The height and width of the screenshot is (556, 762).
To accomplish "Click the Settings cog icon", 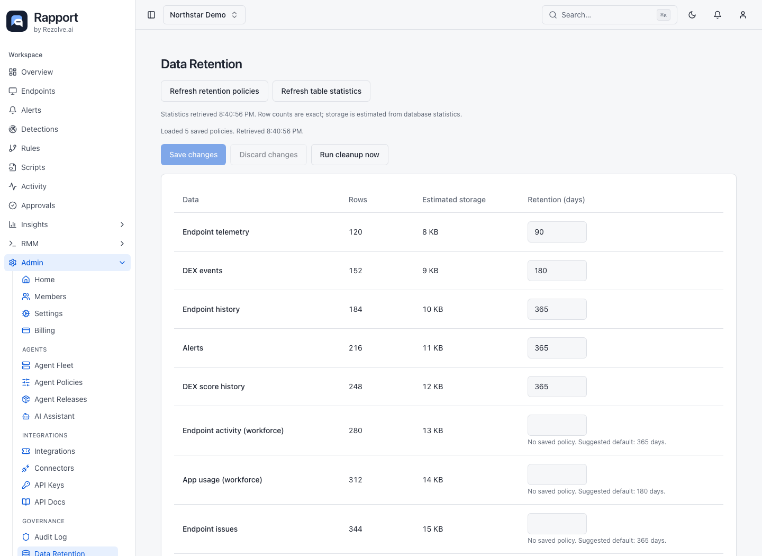I will click(x=26, y=313).
